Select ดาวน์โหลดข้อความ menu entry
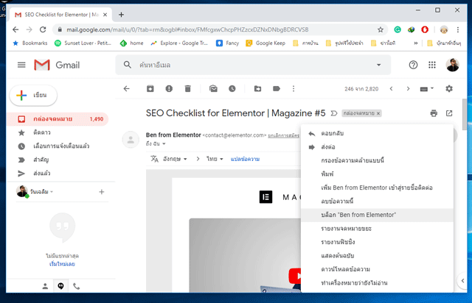472x303 pixels. [x=377, y=269]
